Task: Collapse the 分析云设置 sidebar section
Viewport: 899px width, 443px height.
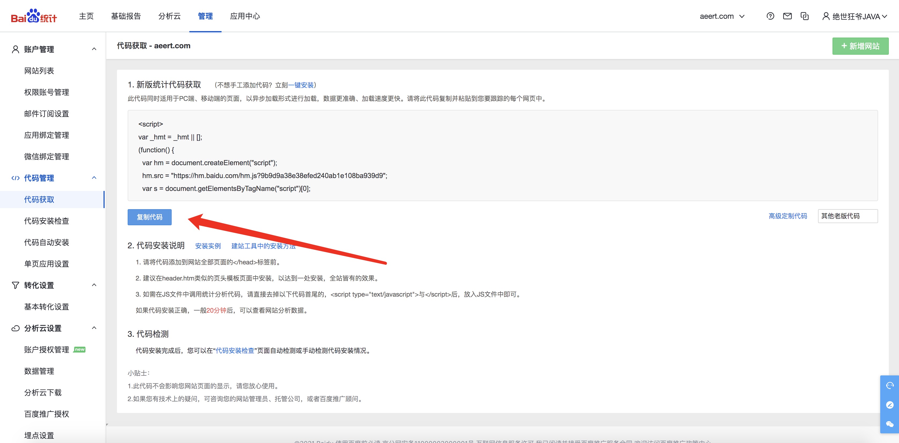Action: (x=94, y=328)
